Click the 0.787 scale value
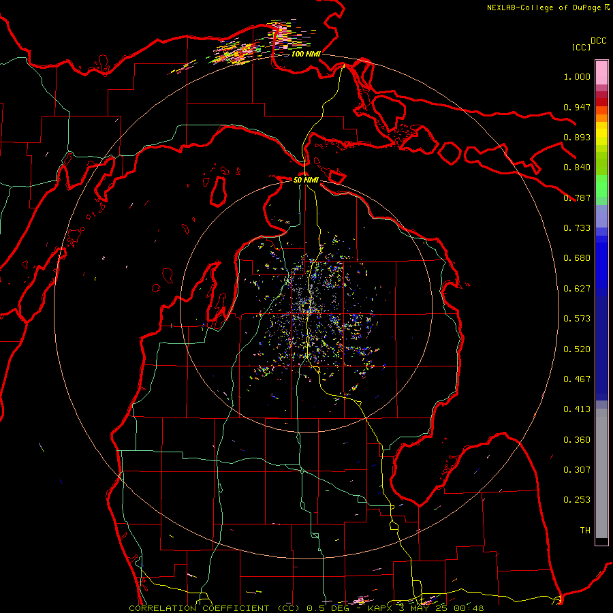 coord(577,198)
